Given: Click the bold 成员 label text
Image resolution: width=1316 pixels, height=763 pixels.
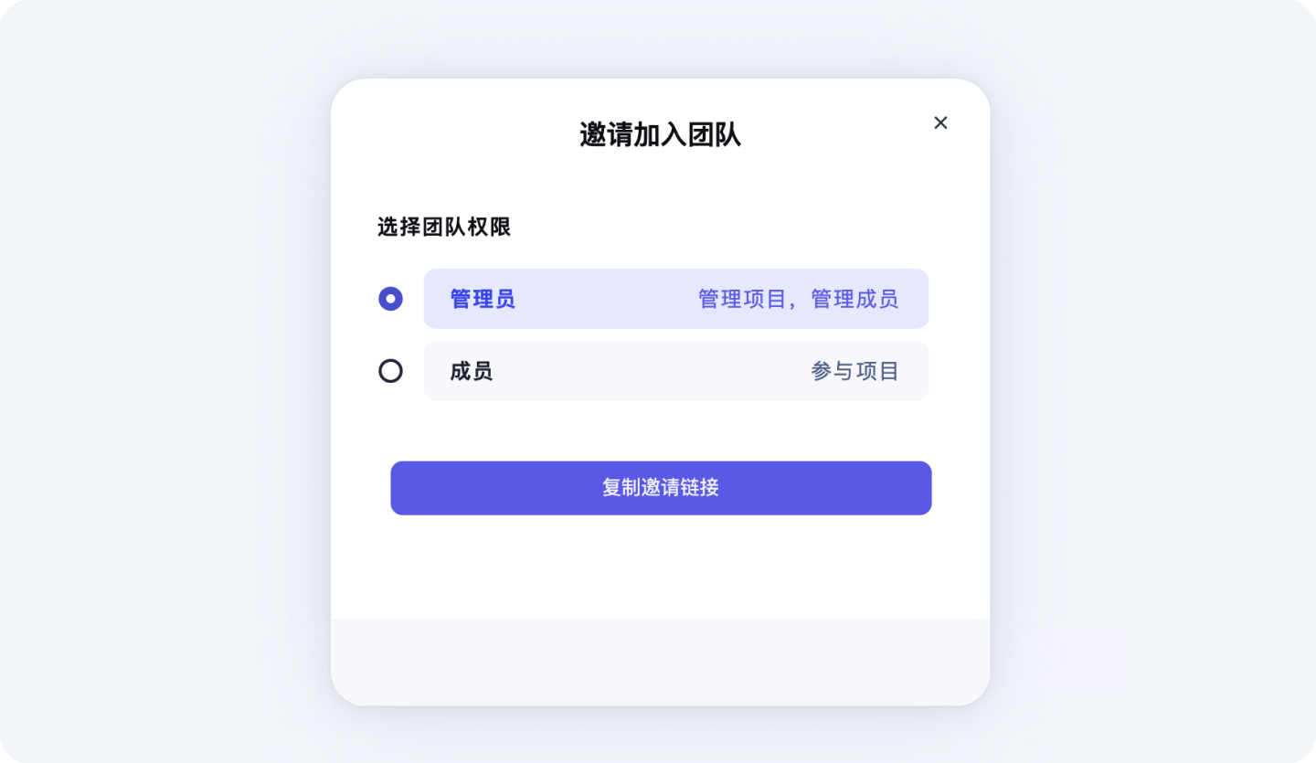Looking at the screenshot, I should point(472,371).
